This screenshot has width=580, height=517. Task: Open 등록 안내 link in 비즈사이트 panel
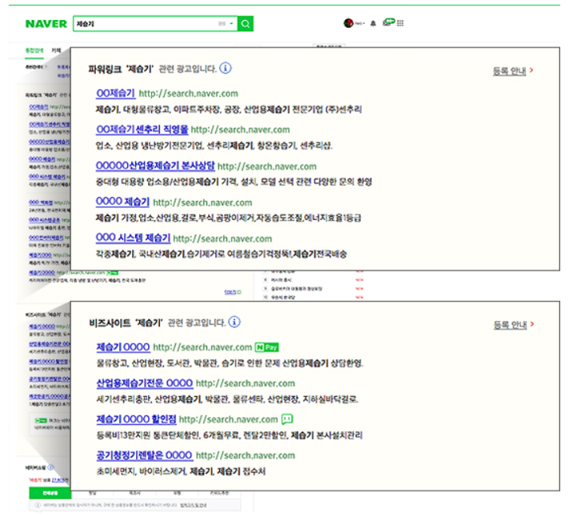click(x=510, y=325)
